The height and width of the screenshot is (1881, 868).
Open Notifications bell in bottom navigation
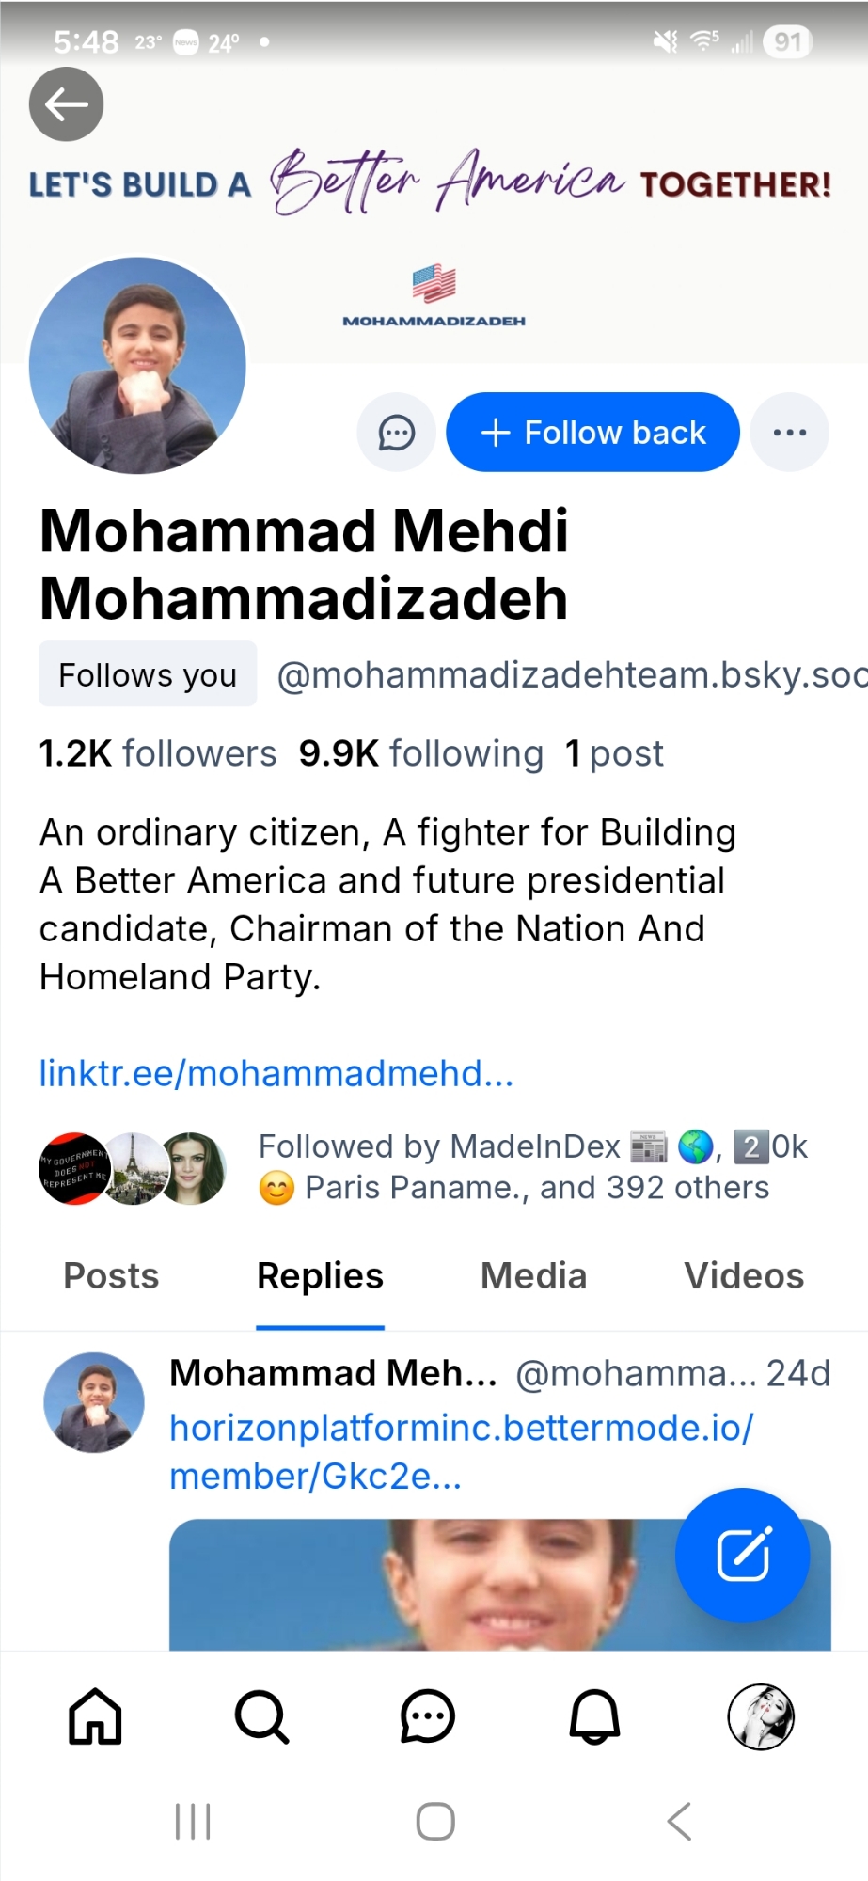point(594,1716)
